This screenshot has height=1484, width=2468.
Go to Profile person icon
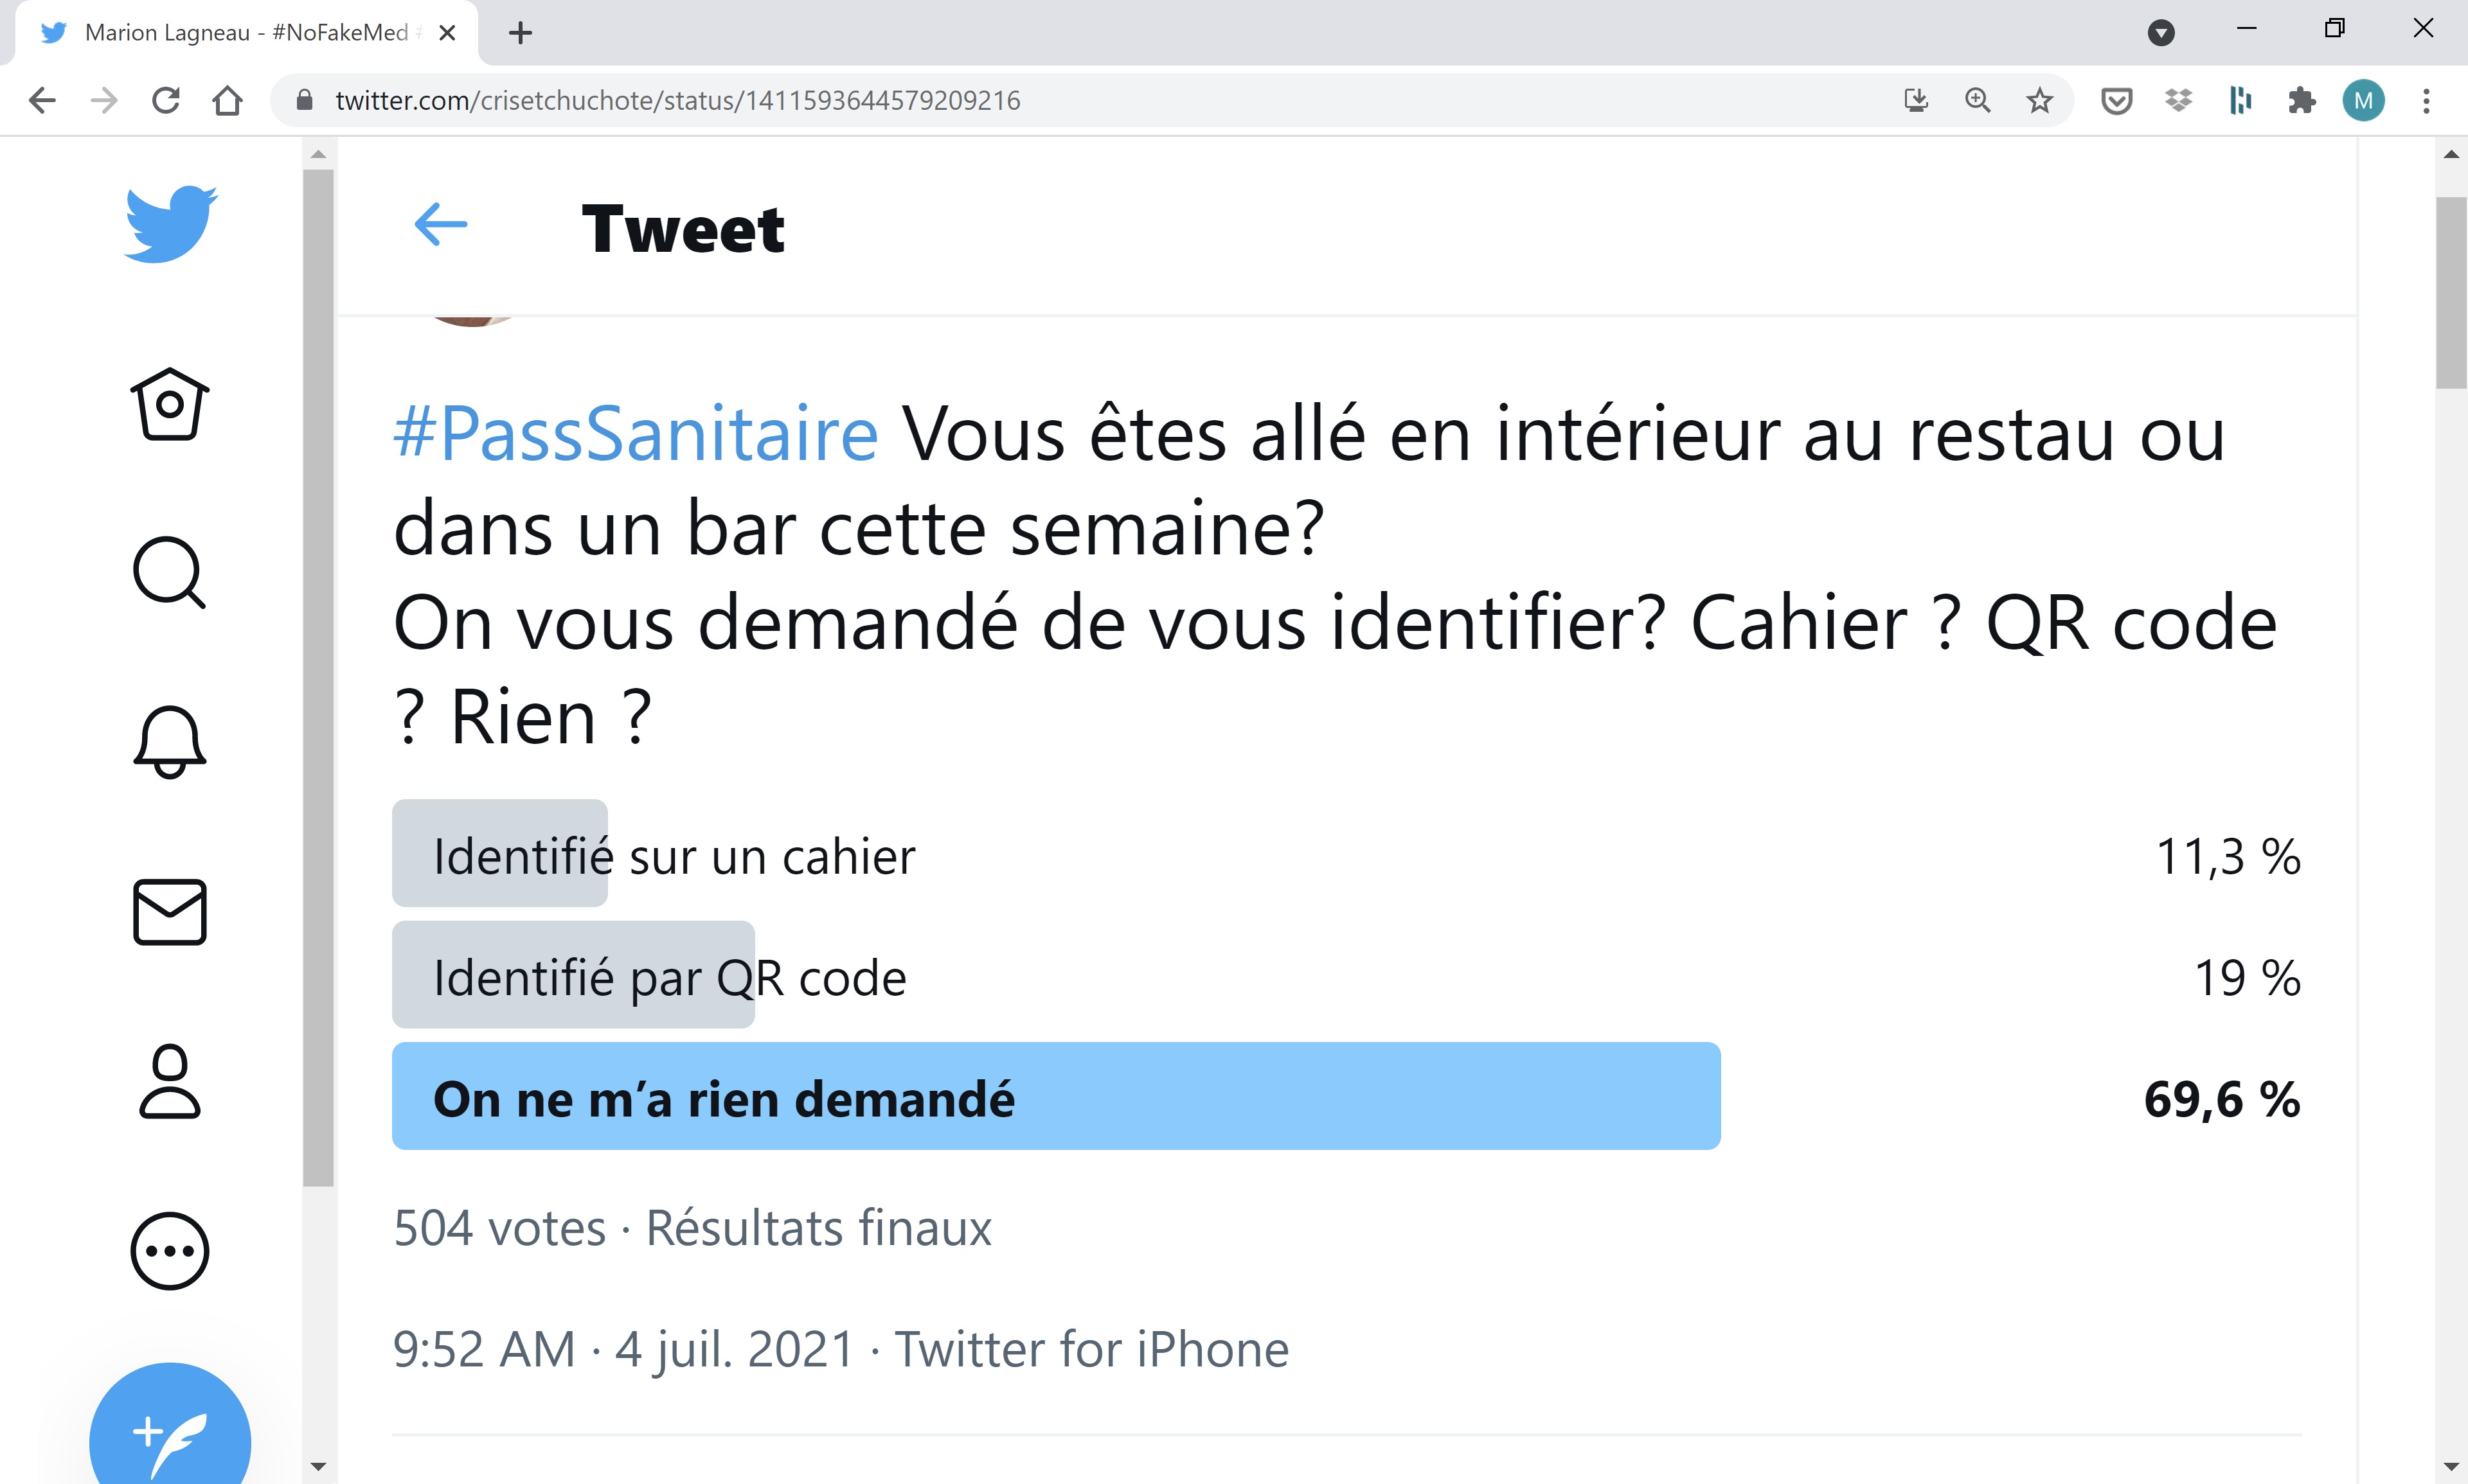[170, 1081]
